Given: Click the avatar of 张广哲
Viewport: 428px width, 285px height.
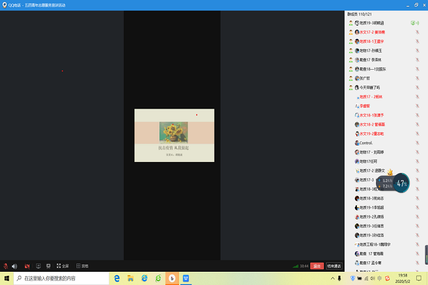Looking at the screenshot, I should click(357, 78).
